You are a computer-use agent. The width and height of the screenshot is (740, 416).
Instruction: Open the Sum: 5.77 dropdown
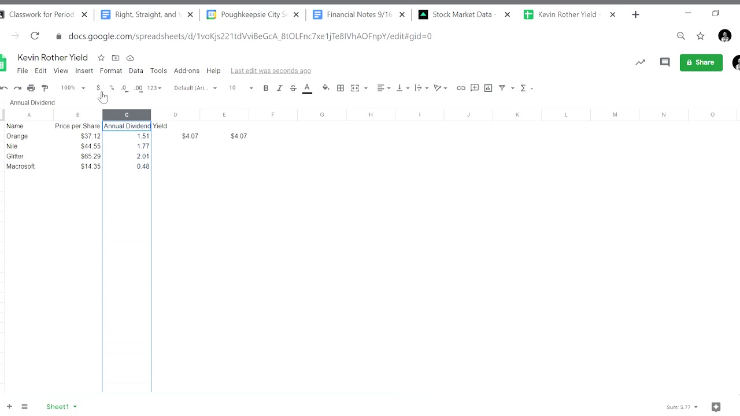click(682, 407)
